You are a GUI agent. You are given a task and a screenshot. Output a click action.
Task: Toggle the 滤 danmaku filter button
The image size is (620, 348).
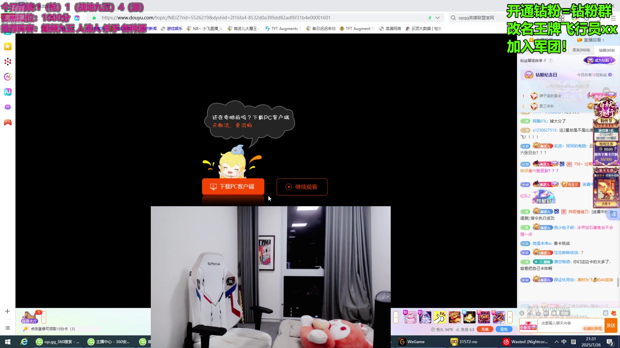[x=605, y=313]
